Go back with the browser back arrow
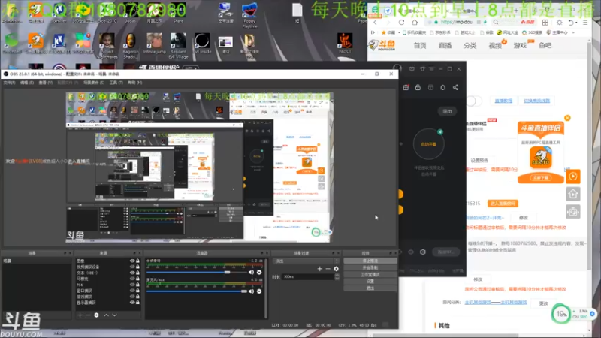Image resolution: width=601 pixels, height=338 pixels. coord(376,23)
